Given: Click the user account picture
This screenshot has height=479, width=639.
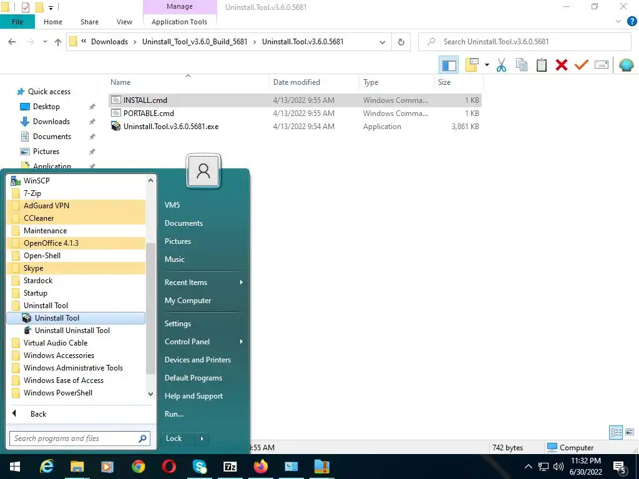Looking at the screenshot, I should pos(203,171).
